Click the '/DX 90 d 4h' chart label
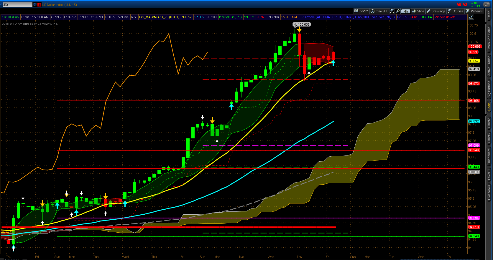This screenshot has width=493, height=260. [11, 17]
